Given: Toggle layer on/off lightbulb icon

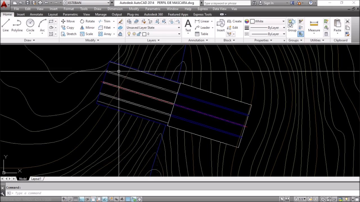Looking at the screenshot, I should pos(129,34).
